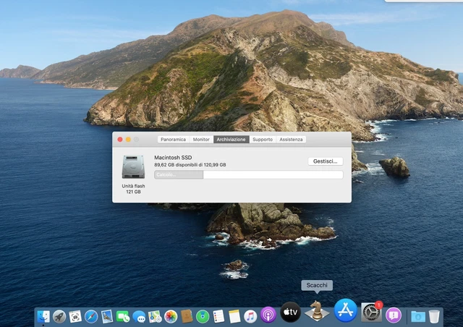Viewport: 463px width, 327px height.
Task: Open Downloads folder stack in Dock
Action: click(418, 317)
